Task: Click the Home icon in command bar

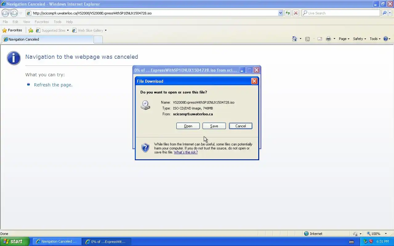Action: coord(295,39)
